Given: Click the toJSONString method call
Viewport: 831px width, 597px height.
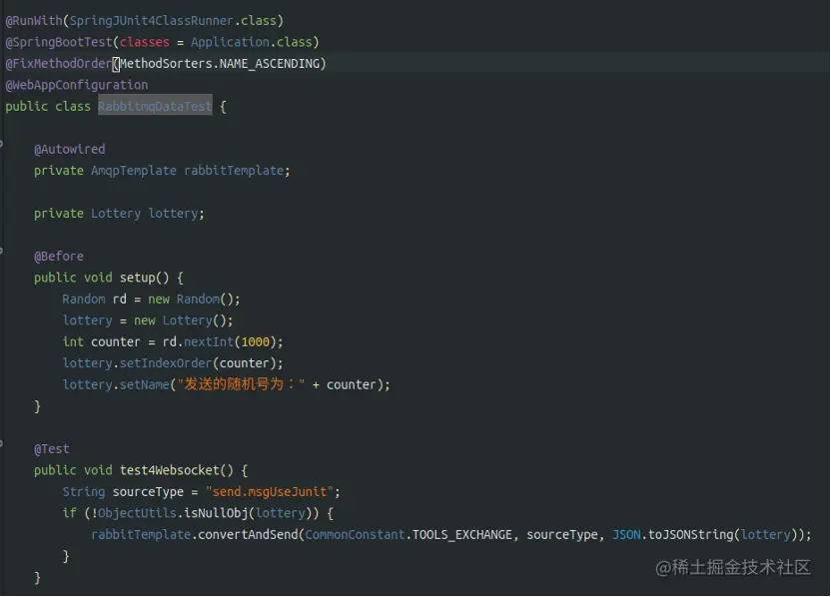Looking at the screenshot, I should click(x=691, y=535).
